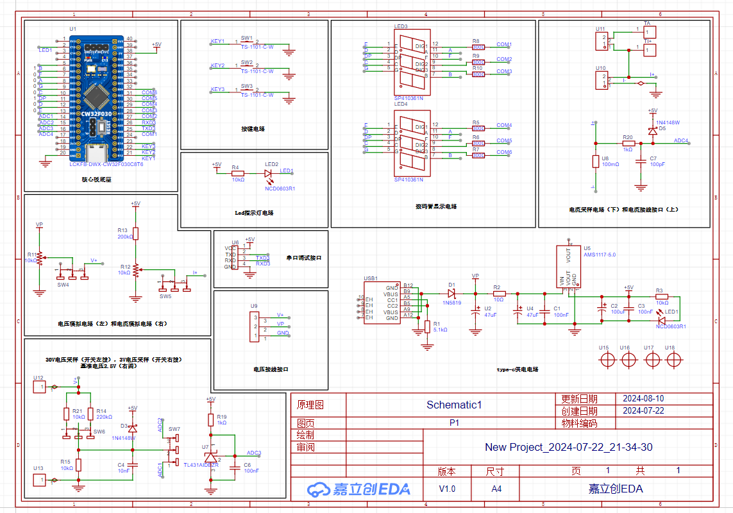
Task: Click resistor R19 1kΩ
Action: 211,419
